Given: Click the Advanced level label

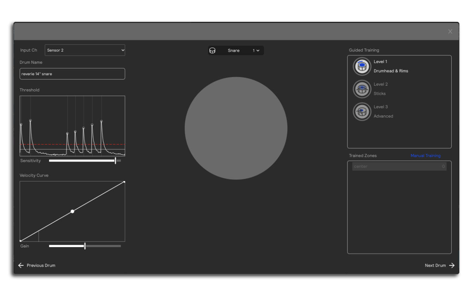Looking at the screenshot, I should tap(383, 116).
